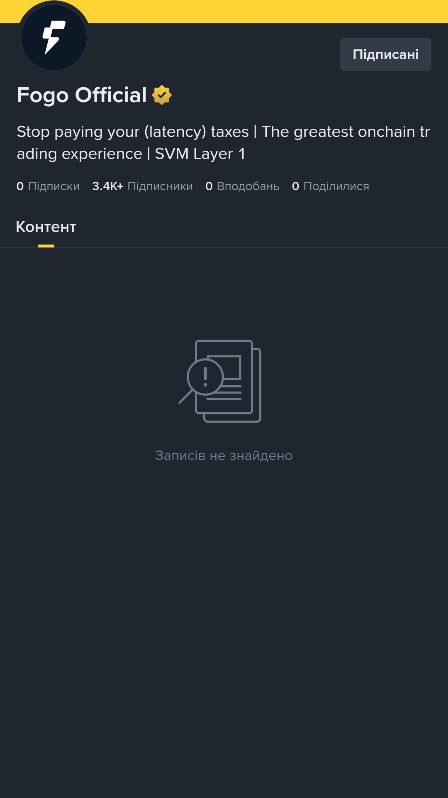
Task: Open the Fogo lightning bolt avatar
Action: tap(54, 38)
